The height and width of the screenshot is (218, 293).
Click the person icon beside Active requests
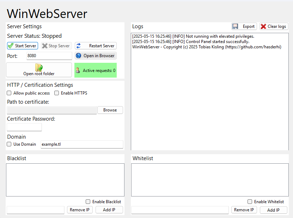[x=78, y=70]
